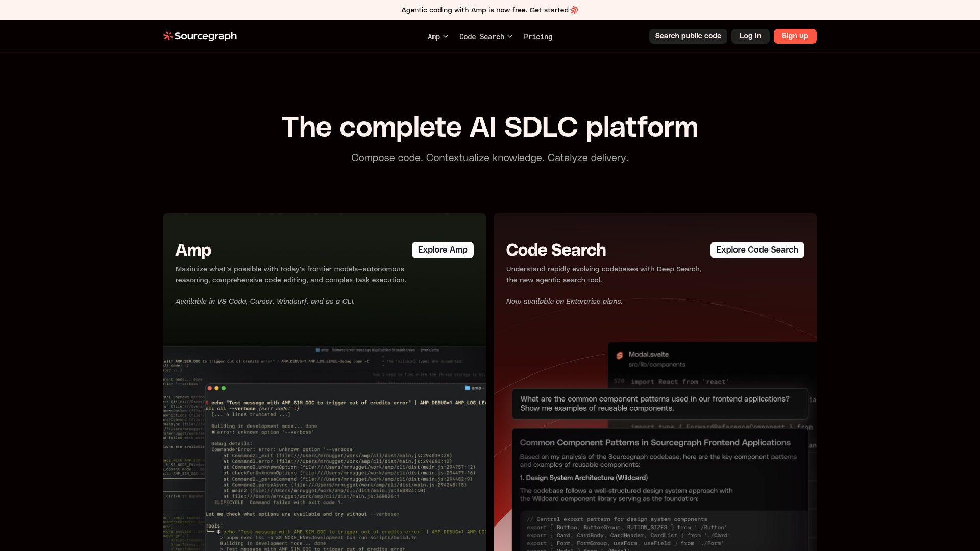Click the Log in button
980x551 pixels.
750,36
